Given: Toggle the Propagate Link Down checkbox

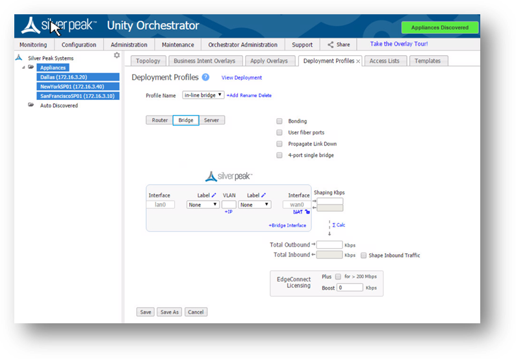Looking at the screenshot, I should 279,144.
